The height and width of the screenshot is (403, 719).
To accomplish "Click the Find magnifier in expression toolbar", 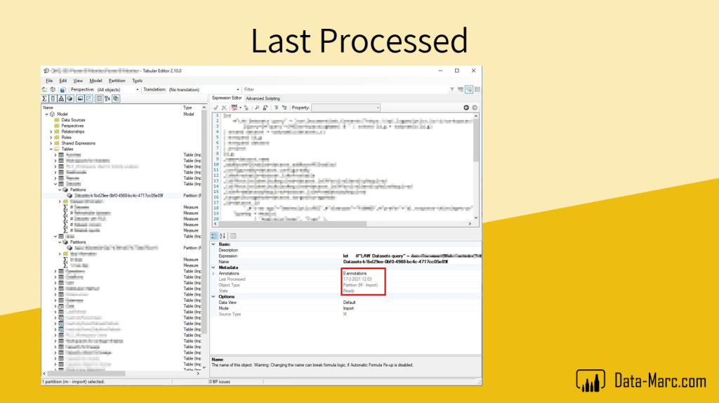I will [x=256, y=107].
